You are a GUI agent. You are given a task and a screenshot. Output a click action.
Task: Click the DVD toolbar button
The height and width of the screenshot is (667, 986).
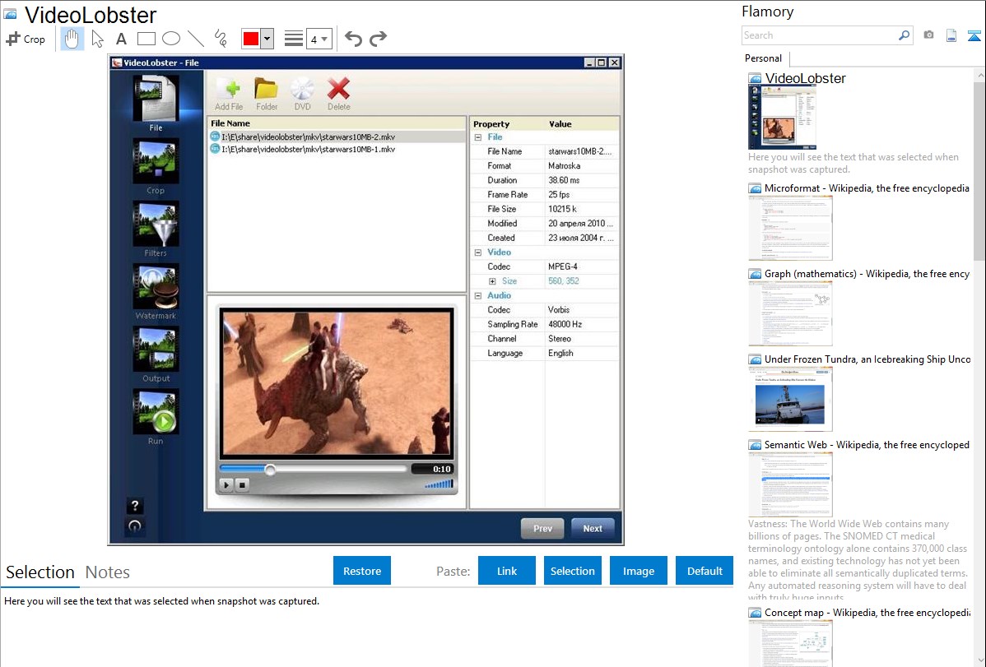coord(302,95)
